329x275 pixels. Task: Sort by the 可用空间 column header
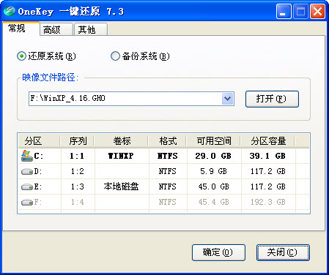[214, 140]
